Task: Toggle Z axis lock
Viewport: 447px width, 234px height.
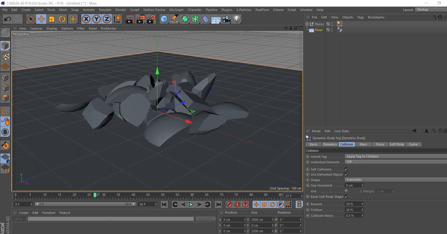Action: click(107, 19)
